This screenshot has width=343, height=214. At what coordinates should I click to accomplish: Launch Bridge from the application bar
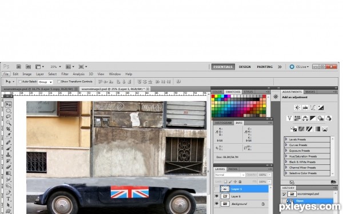pos(19,67)
